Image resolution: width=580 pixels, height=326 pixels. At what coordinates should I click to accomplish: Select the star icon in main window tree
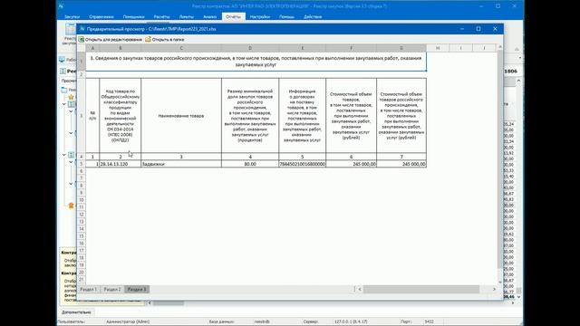(71, 97)
